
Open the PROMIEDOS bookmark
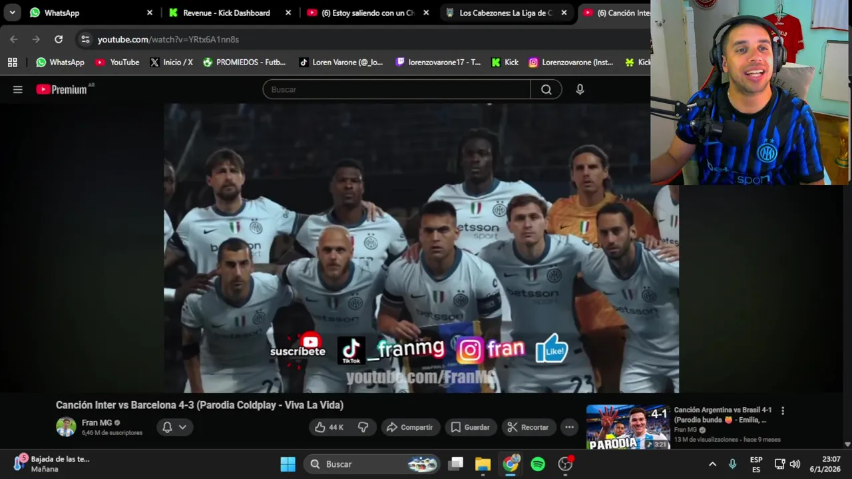[244, 62]
